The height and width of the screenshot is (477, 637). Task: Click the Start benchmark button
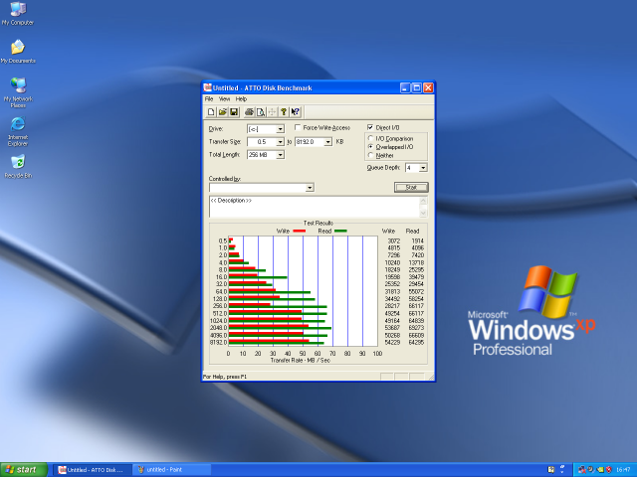point(411,187)
